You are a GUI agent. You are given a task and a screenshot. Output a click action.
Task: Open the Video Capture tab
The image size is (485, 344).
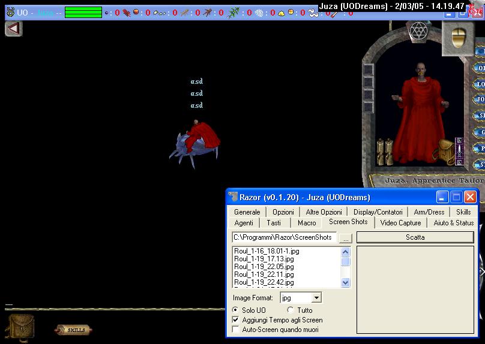coord(400,223)
